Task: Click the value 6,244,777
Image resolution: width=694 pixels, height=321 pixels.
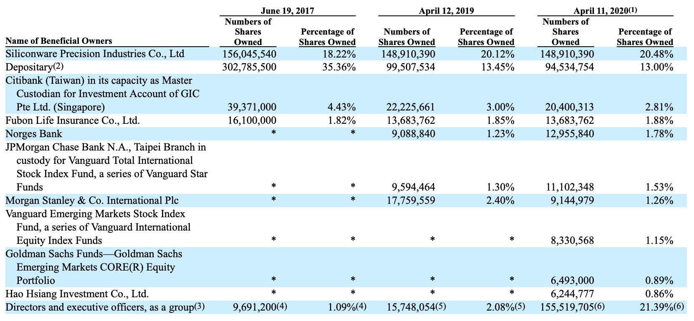Action: click(572, 294)
